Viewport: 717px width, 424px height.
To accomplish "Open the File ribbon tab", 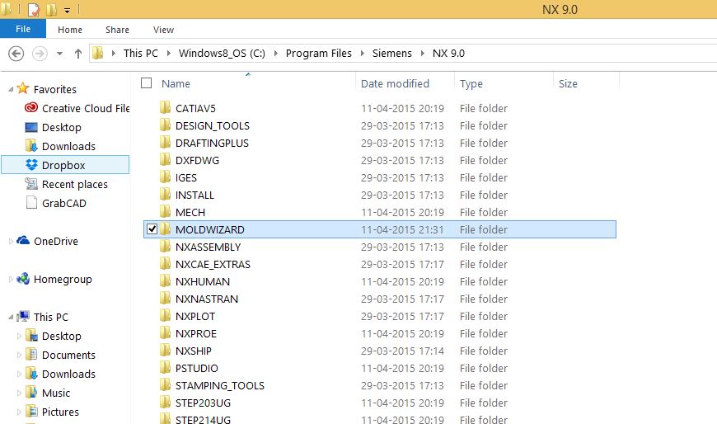I will pyautogui.click(x=23, y=29).
